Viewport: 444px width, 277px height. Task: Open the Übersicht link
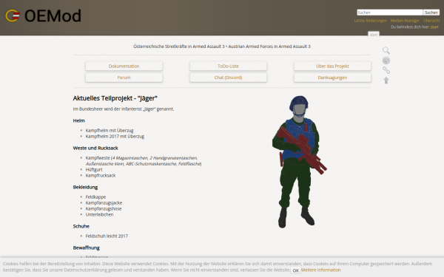431,21
